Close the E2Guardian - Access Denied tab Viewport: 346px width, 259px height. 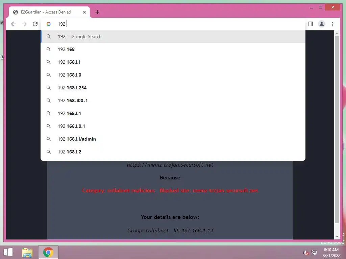84,12
